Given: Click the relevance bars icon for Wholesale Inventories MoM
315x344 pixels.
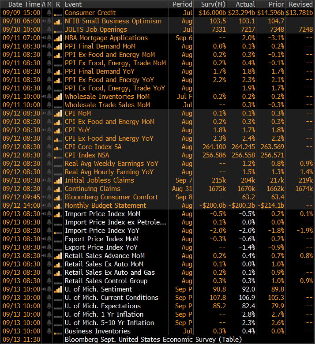Looking at the screenshot, I should [x=58, y=97].
